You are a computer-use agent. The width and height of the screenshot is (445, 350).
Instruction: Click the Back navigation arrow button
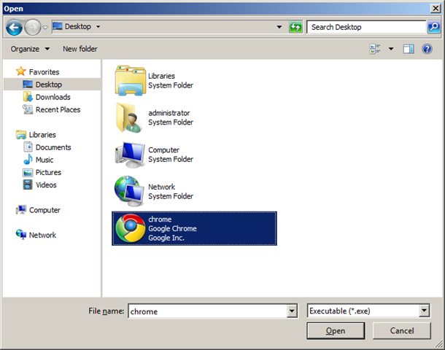coord(14,27)
